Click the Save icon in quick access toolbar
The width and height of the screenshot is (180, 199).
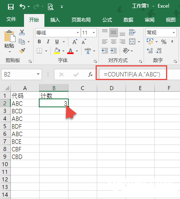click(11, 6)
